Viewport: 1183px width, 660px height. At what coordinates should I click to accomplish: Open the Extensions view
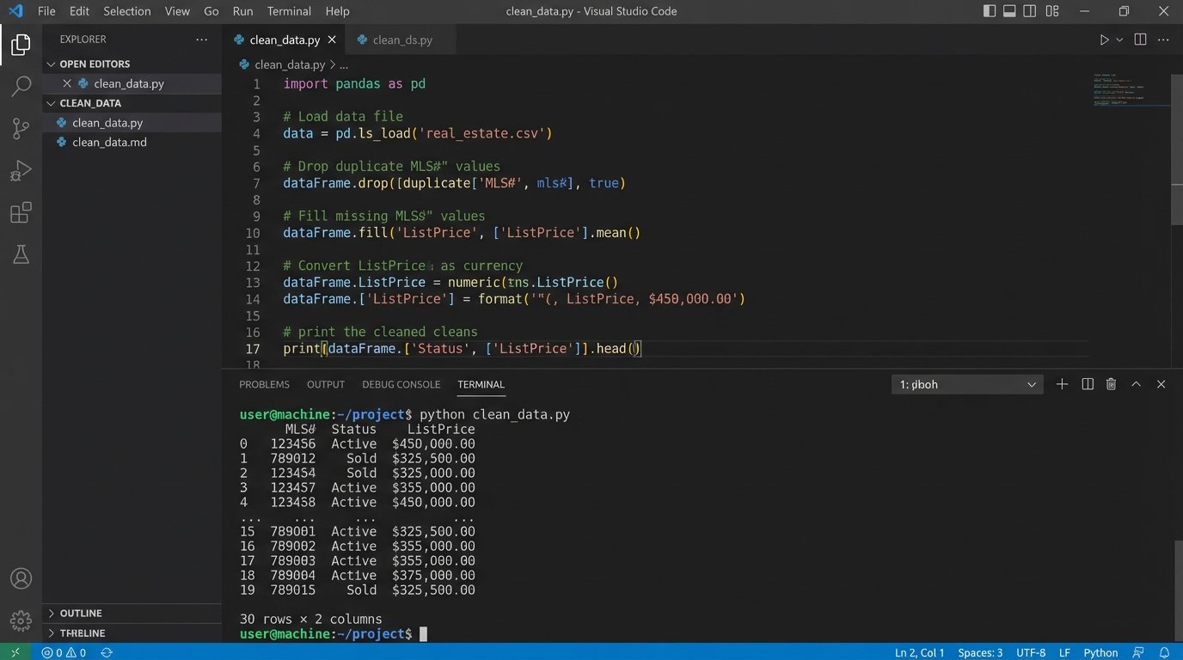click(x=21, y=212)
